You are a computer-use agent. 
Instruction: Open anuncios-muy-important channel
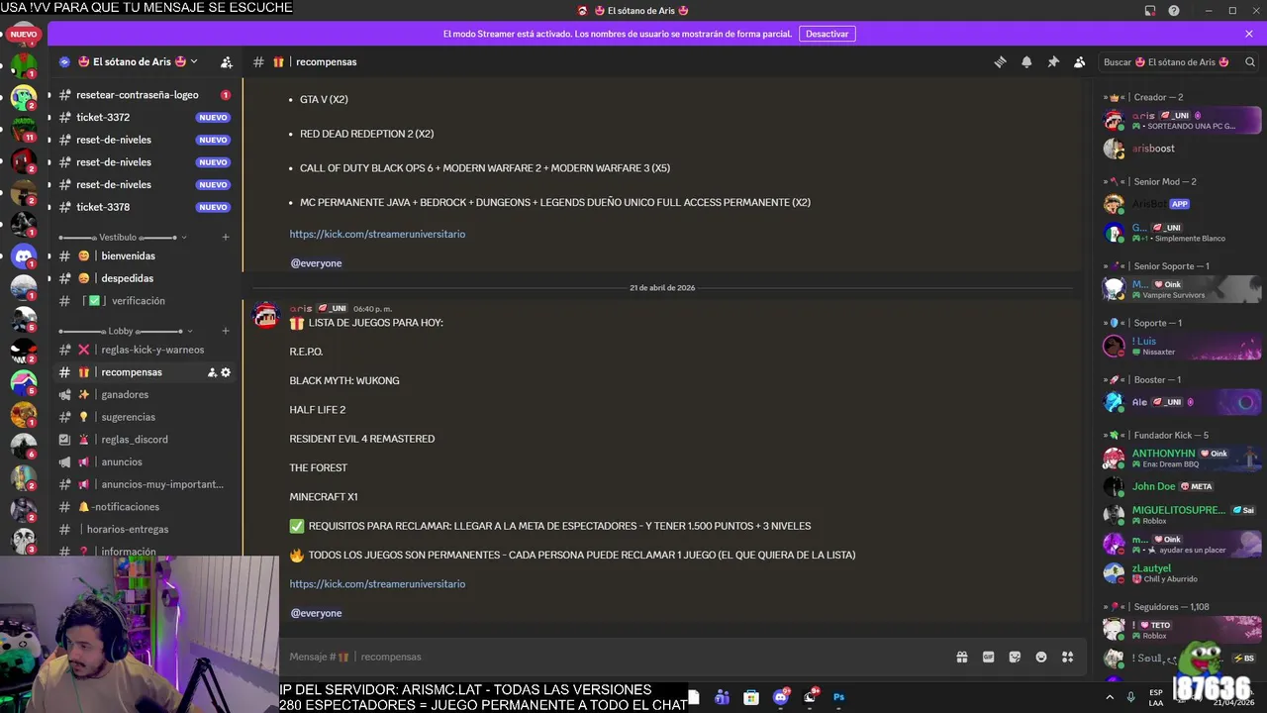(145, 484)
